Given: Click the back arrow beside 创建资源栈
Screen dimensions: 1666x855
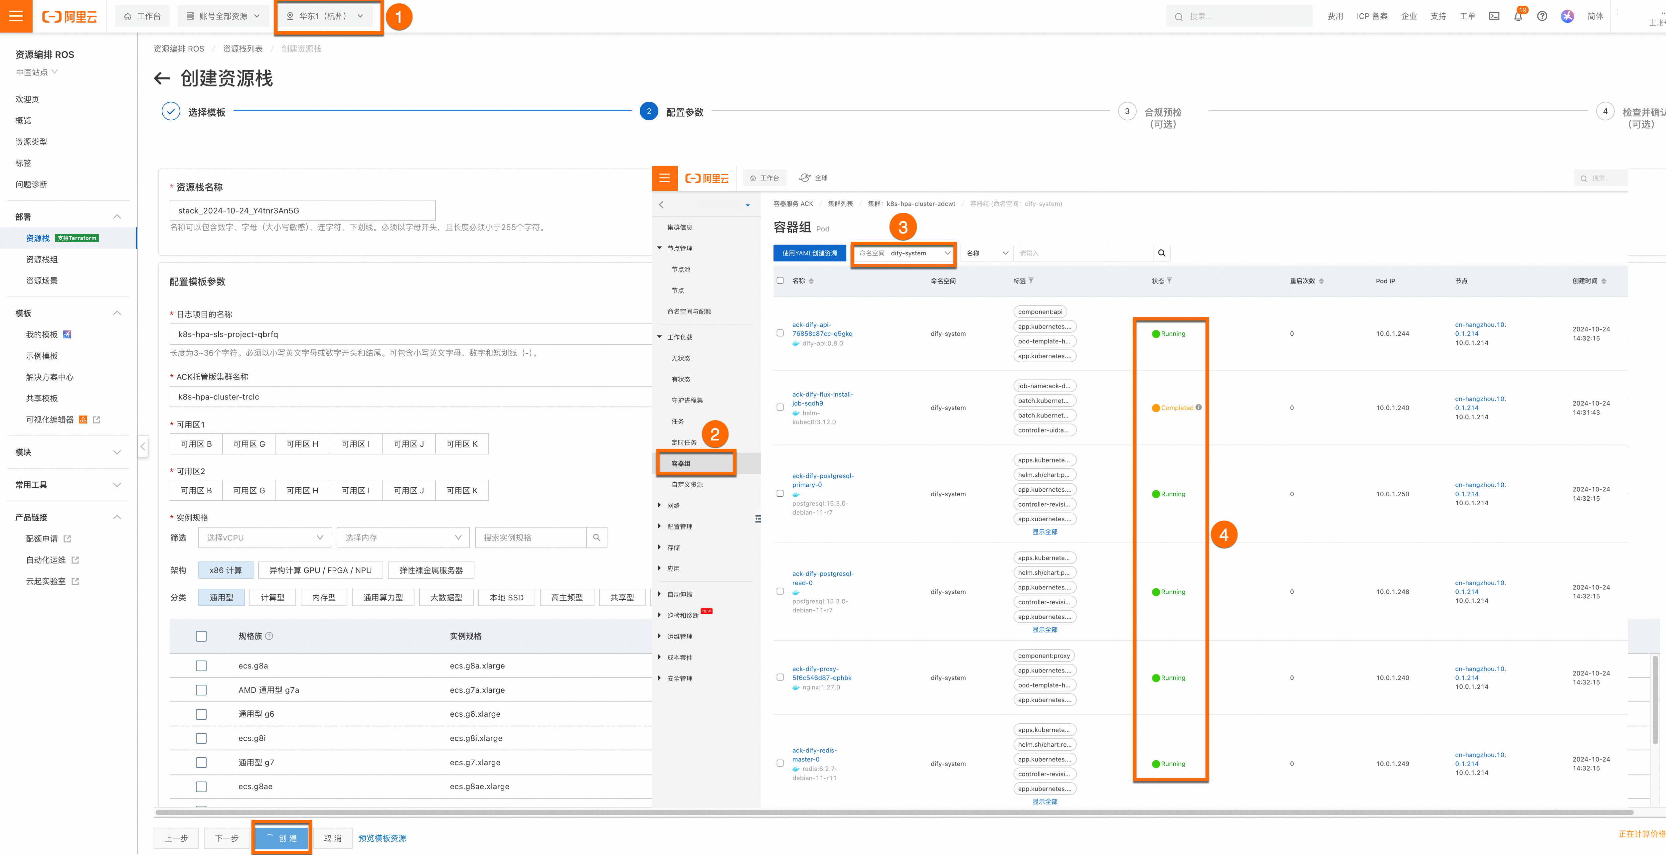Looking at the screenshot, I should click(x=162, y=79).
